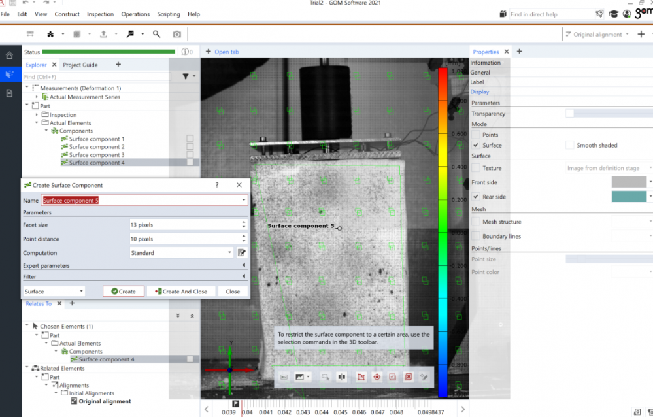Toggle the Points mode checkbox
The height and width of the screenshot is (417, 653).
[x=476, y=135]
